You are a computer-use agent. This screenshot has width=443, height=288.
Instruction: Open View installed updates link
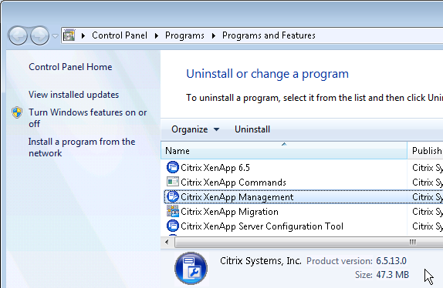tap(74, 95)
